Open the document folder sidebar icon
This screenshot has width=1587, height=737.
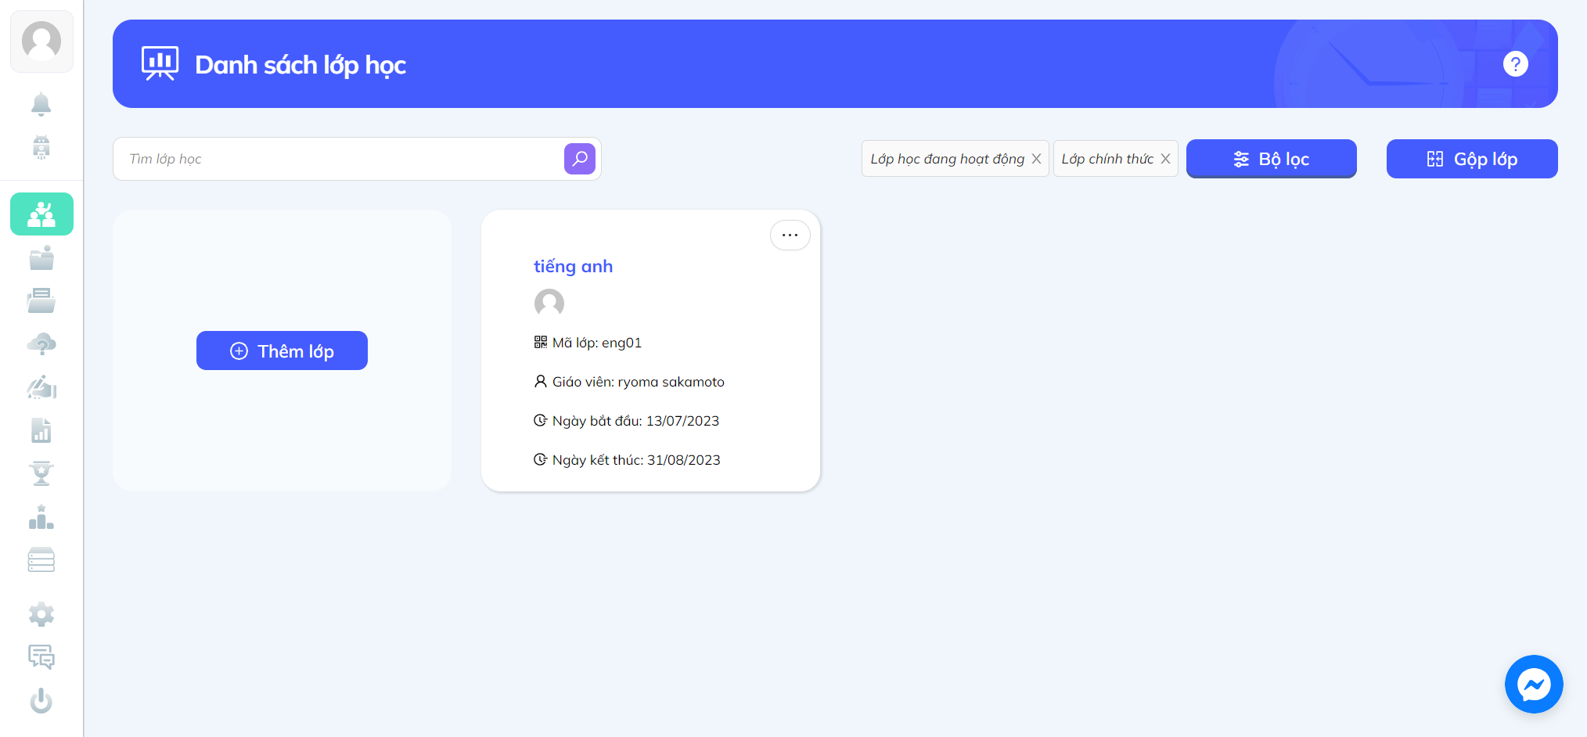point(41,300)
